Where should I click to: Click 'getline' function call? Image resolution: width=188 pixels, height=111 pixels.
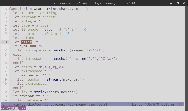click(79, 59)
